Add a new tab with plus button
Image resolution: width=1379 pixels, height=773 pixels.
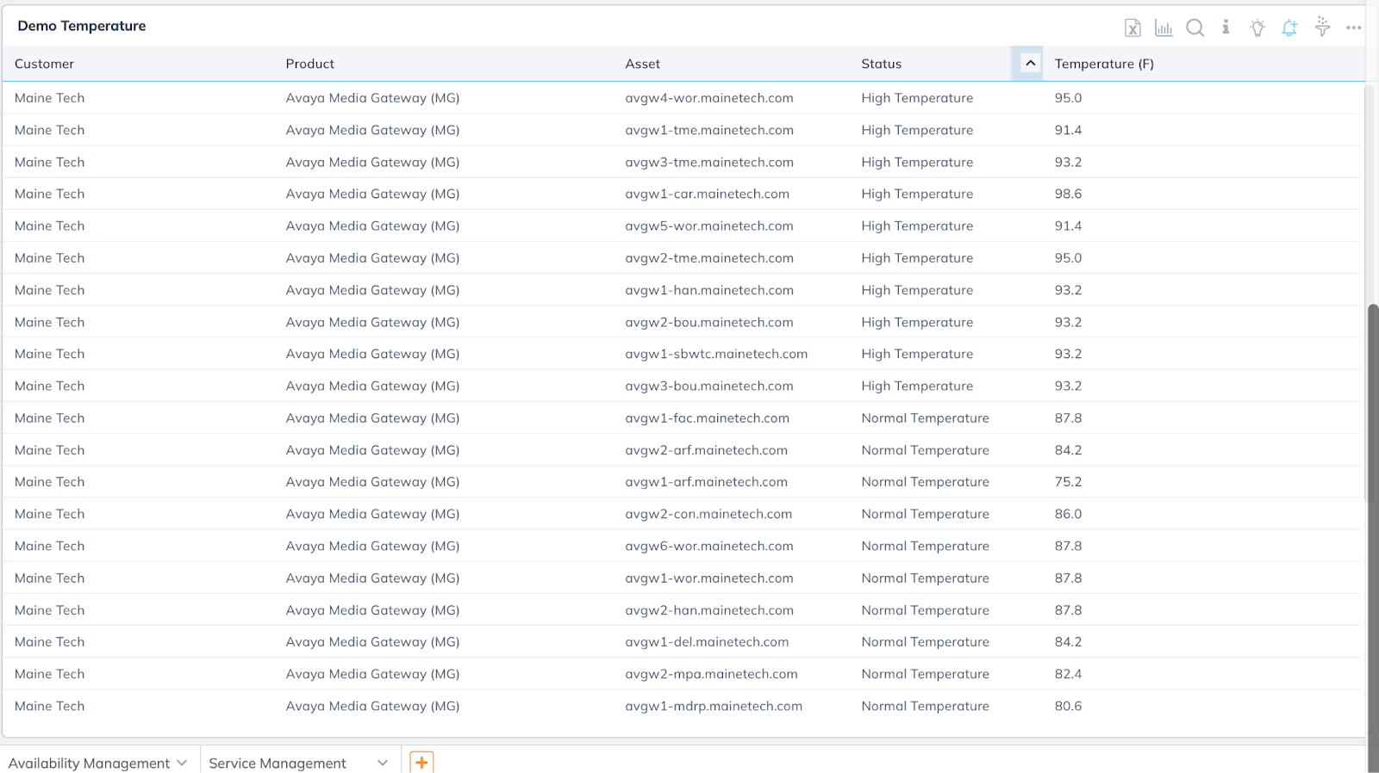(421, 762)
